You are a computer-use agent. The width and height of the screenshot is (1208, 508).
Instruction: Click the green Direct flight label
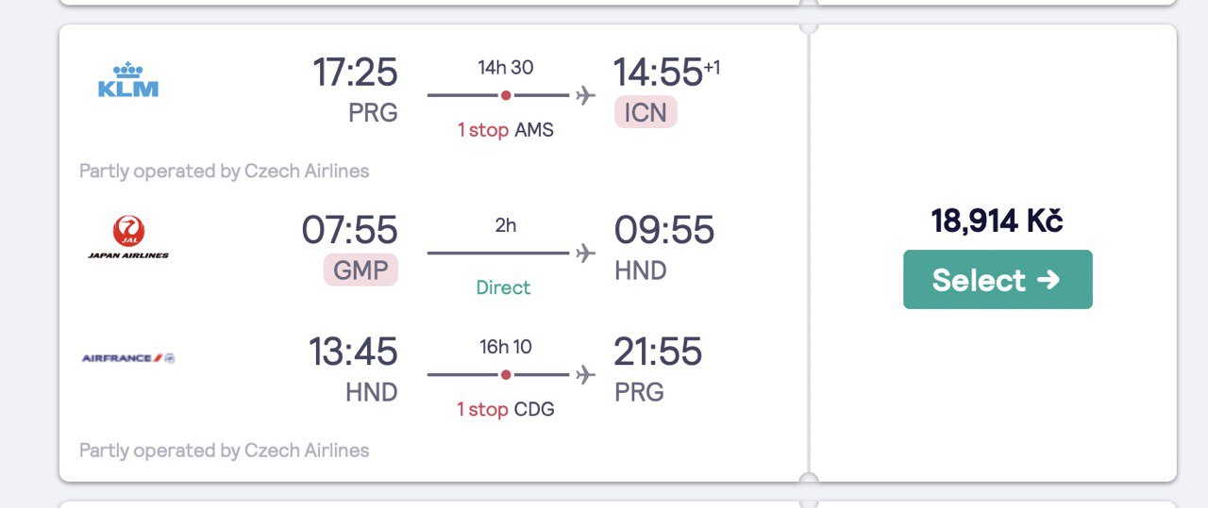click(503, 287)
